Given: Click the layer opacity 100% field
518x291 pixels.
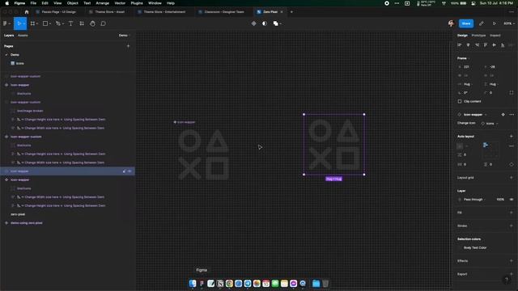Looking at the screenshot, I should pyautogui.click(x=500, y=200).
